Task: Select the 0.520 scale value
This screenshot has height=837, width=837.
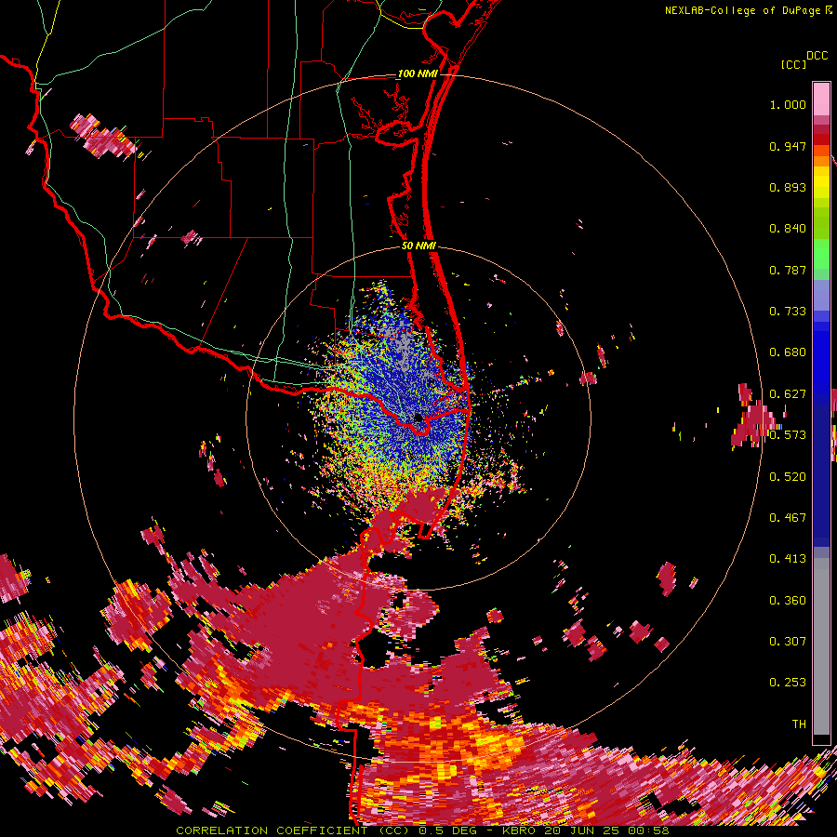Action: 788,477
